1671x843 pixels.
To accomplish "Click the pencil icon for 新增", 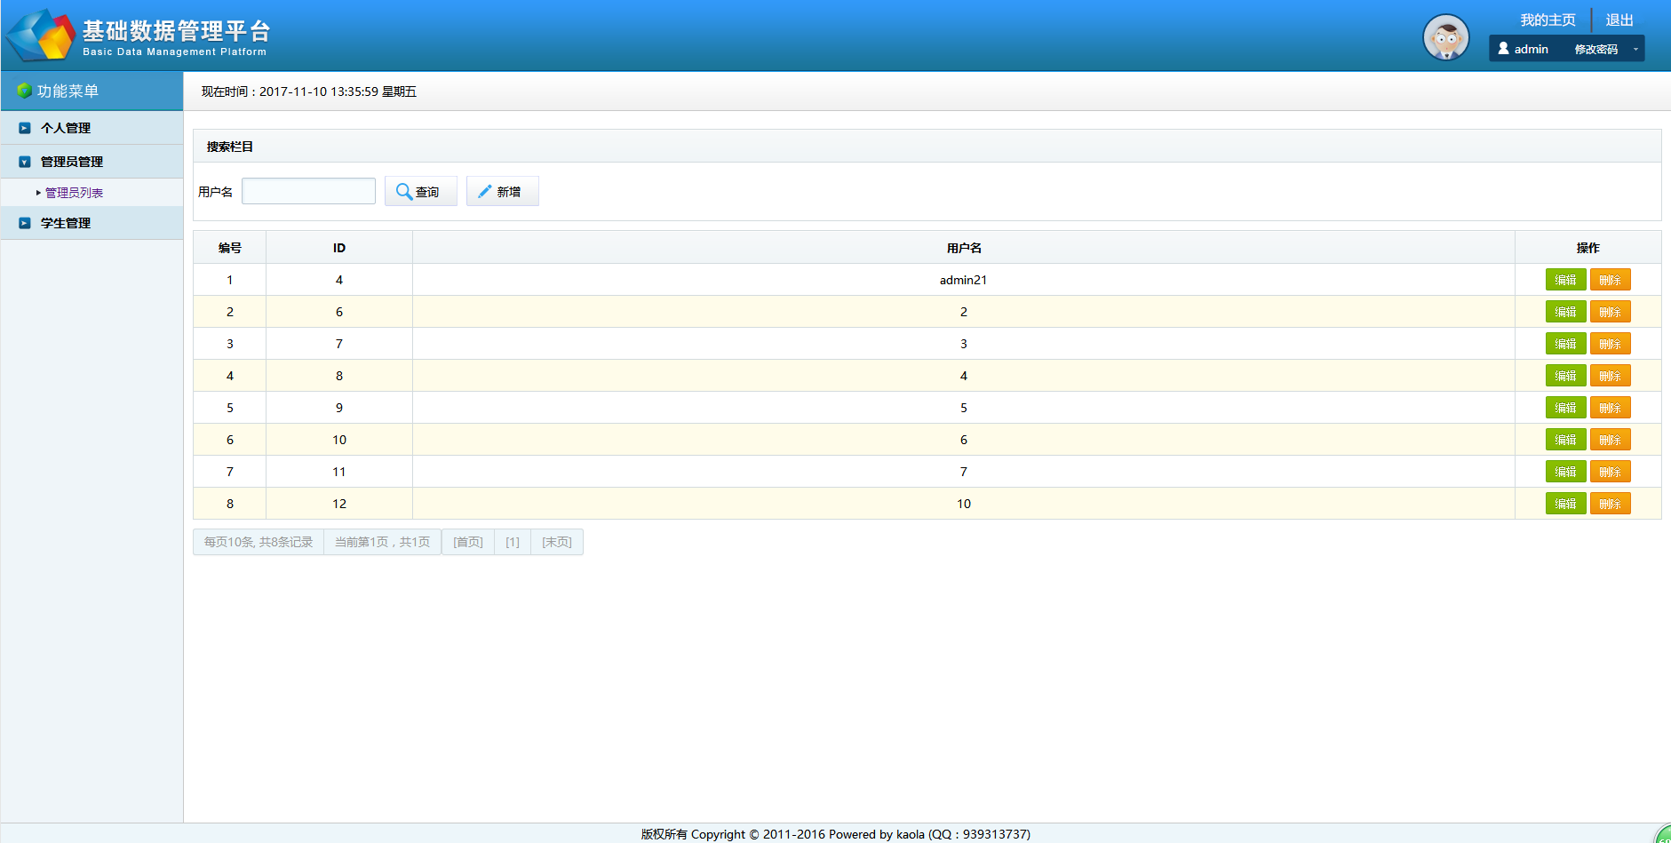I will [x=485, y=192].
